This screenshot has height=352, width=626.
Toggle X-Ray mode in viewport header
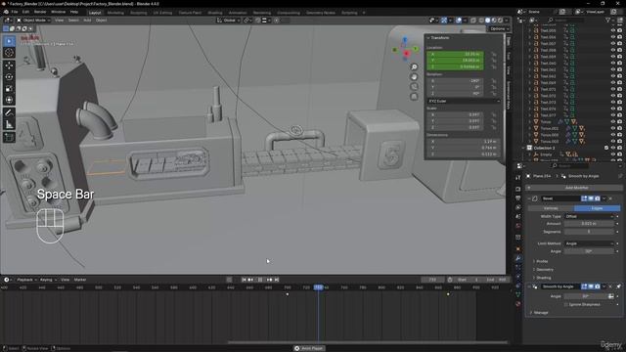473,20
